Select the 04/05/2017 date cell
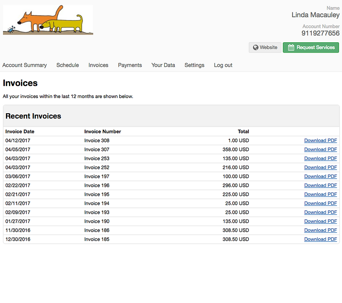342x303 pixels. tap(18, 150)
